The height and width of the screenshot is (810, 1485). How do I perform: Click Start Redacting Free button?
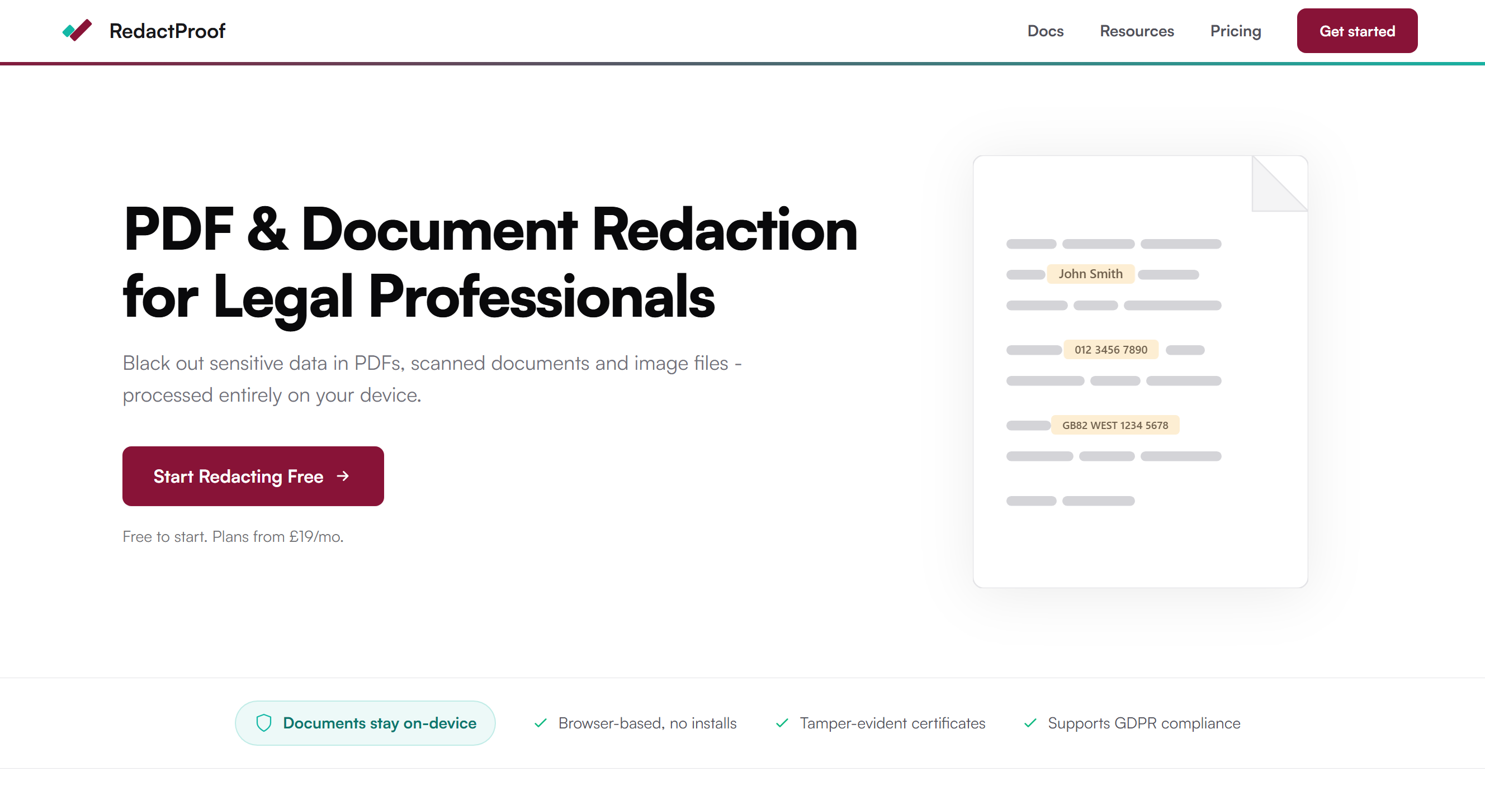coord(253,476)
